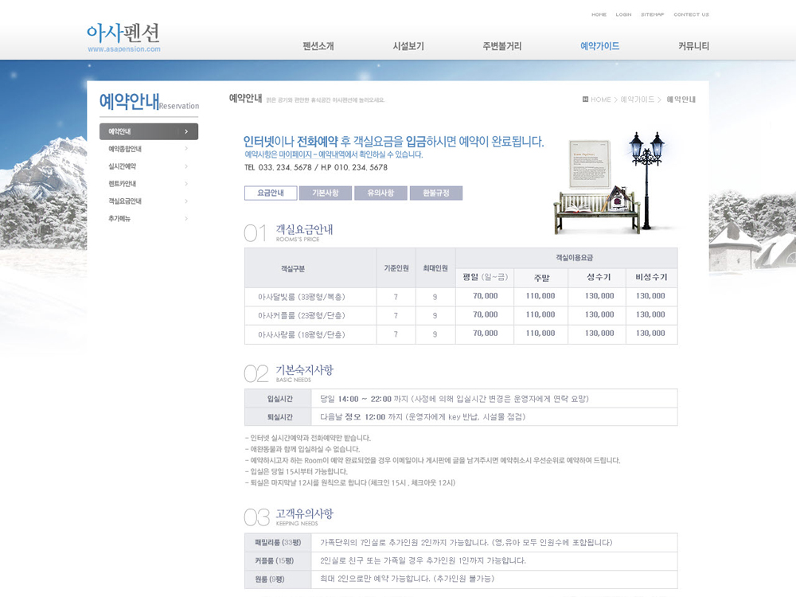Open the 시설보기 main menu
Image resolution: width=796 pixels, height=597 pixels.
tap(408, 46)
